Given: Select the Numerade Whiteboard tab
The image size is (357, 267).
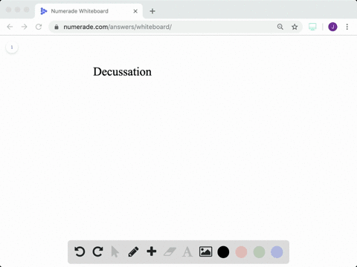Looking at the screenshot, I should pos(89,11).
